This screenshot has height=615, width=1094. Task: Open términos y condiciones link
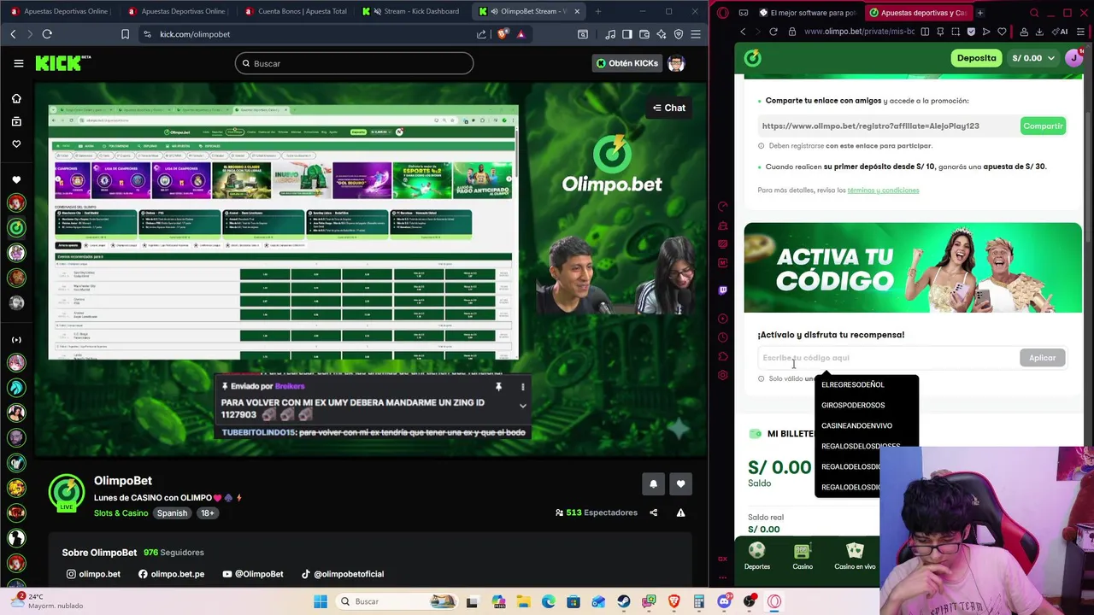pos(883,190)
